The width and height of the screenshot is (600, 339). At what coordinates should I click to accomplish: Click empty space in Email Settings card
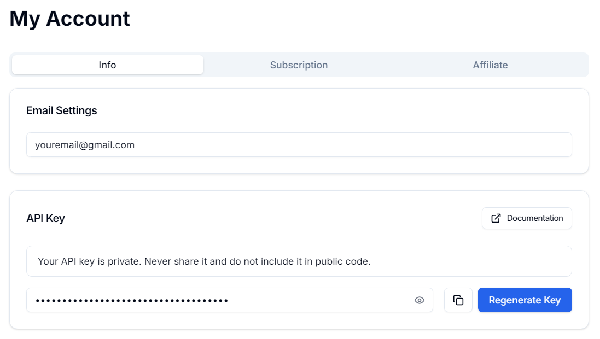pyautogui.click(x=328, y=110)
